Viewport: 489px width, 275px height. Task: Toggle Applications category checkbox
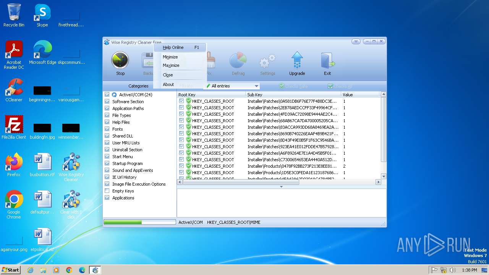tap(107, 197)
